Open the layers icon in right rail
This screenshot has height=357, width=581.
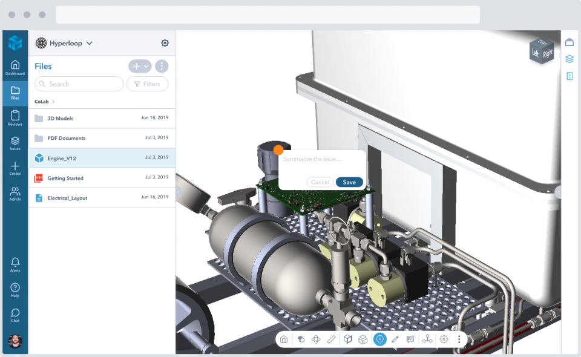pyautogui.click(x=570, y=59)
